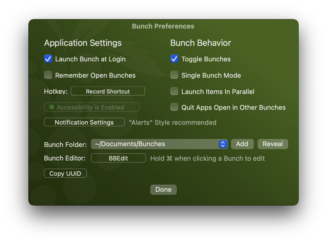
Task: Click the Application Settings heading
Action: point(83,43)
